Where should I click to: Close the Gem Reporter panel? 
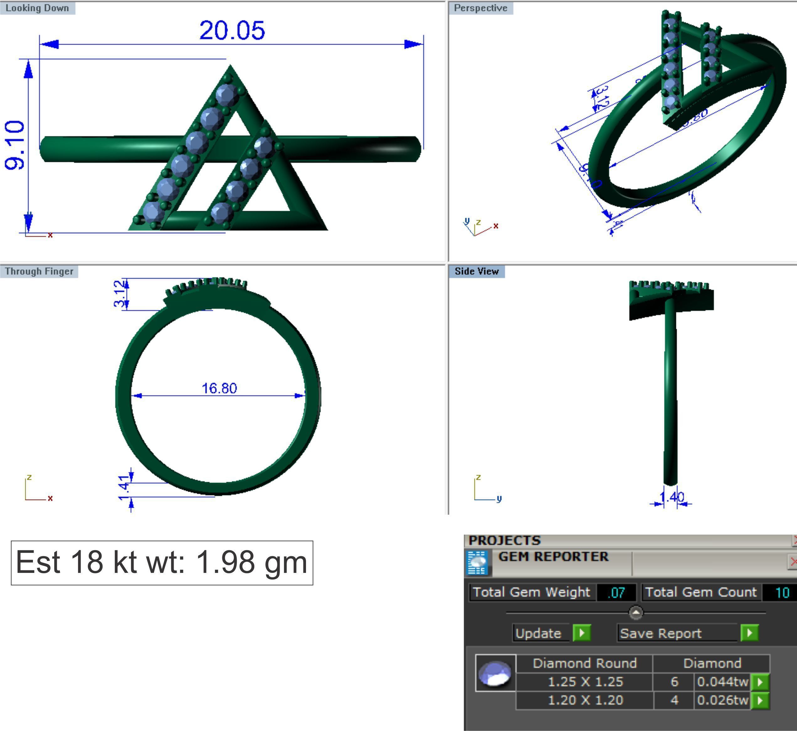pos(793,562)
